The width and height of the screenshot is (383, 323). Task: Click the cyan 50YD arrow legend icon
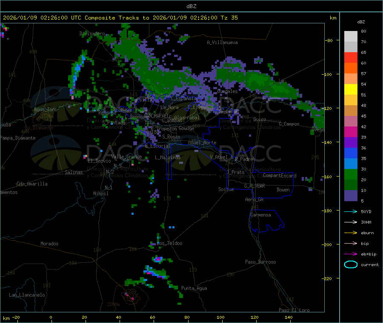(x=351, y=211)
